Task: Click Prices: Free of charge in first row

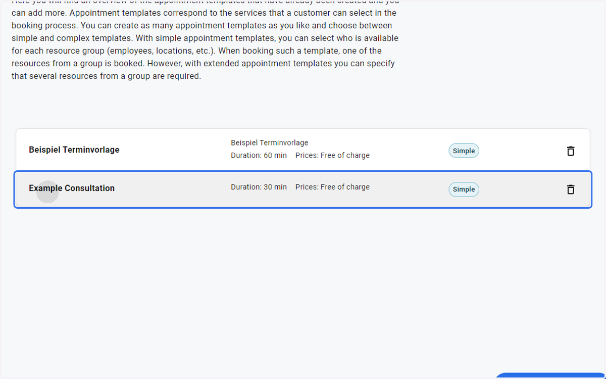Action: point(332,155)
